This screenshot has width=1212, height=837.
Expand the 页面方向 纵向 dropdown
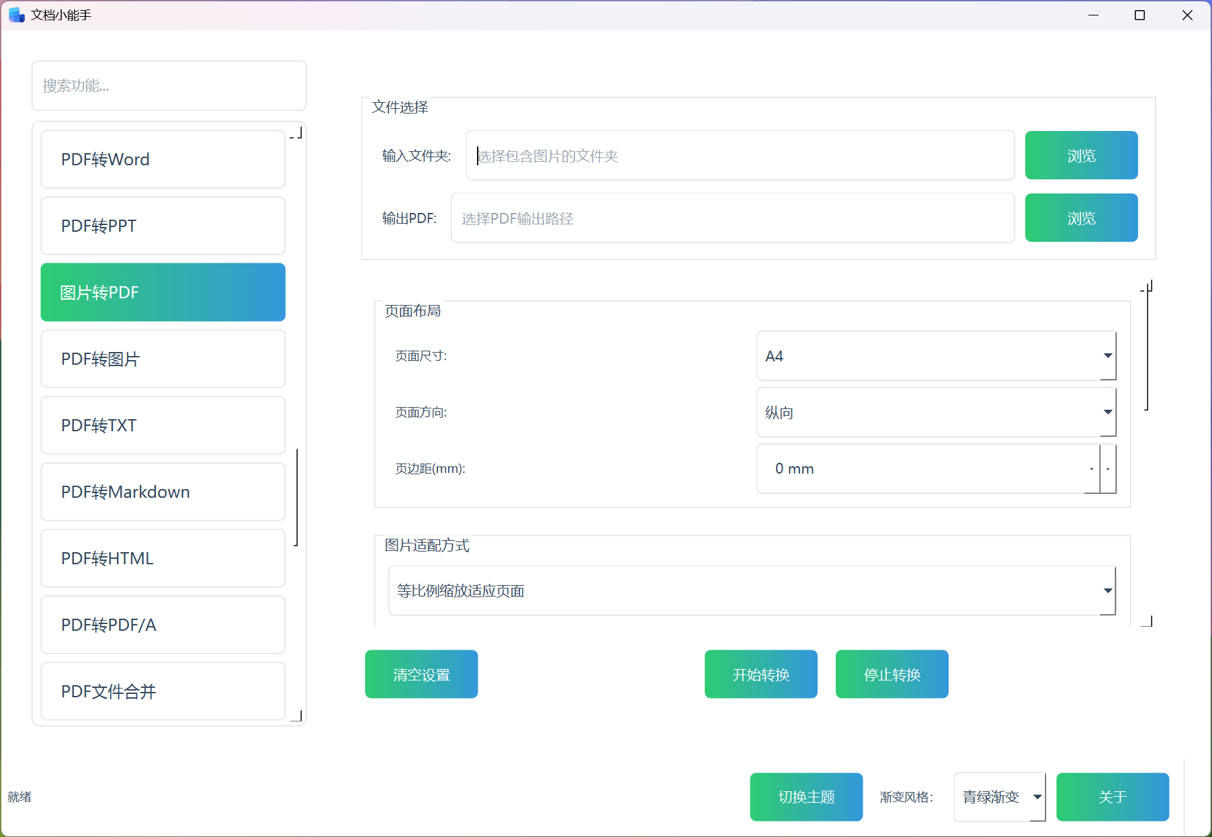pyautogui.click(x=936, y=412)
